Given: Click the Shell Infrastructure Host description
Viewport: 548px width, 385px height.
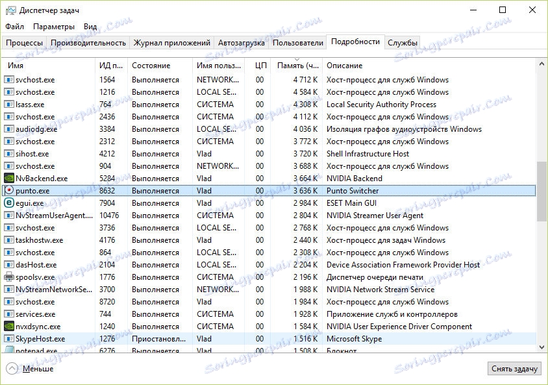Looking at the screenshot, I should pyautogui.click(x=367, y=154).
